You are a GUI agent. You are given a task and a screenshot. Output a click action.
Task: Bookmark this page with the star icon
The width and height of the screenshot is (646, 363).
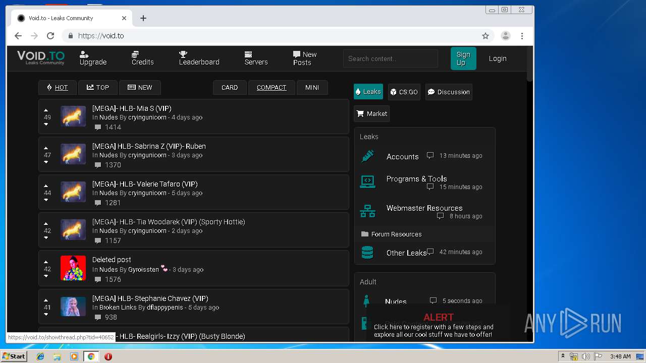(x=486, y=36)
